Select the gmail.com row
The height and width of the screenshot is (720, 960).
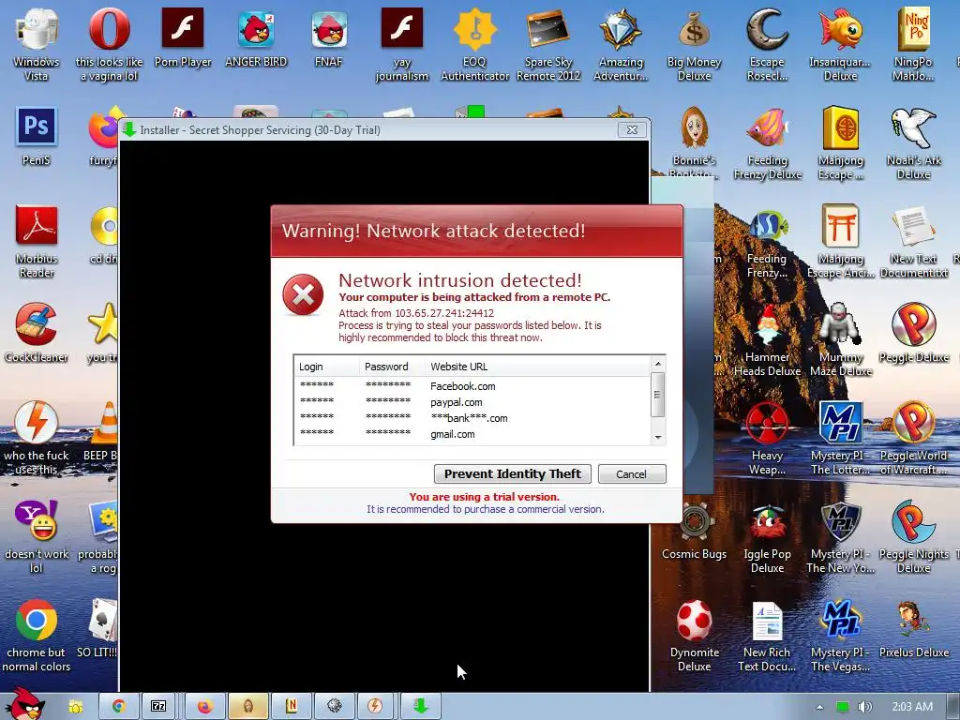point(472,434)
